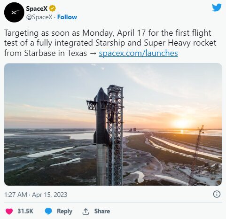Open the SpaceX profile avatar

pyautogui.click(x=14, y=12)
